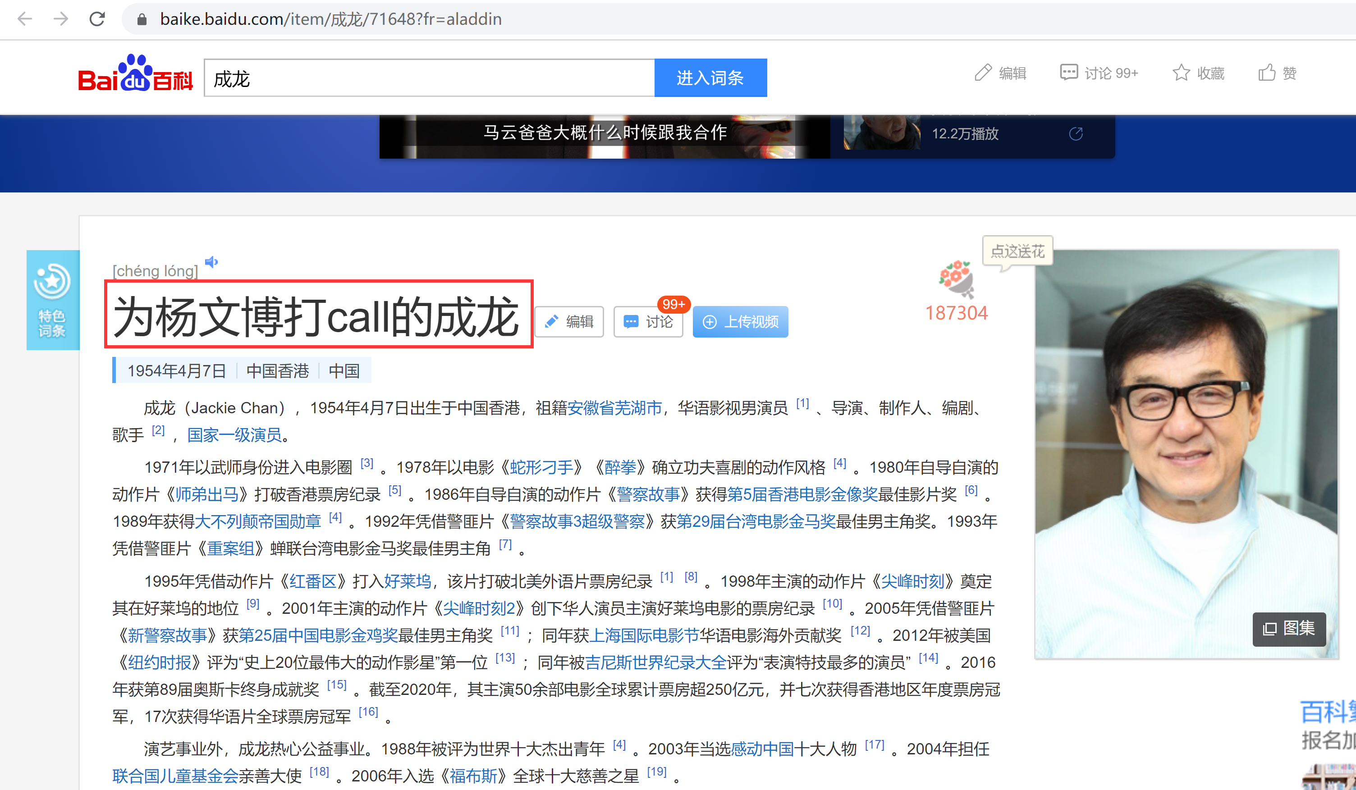Click the 特色词条 badge
This screenshot has height=790, width=1356.
point(53,300)
